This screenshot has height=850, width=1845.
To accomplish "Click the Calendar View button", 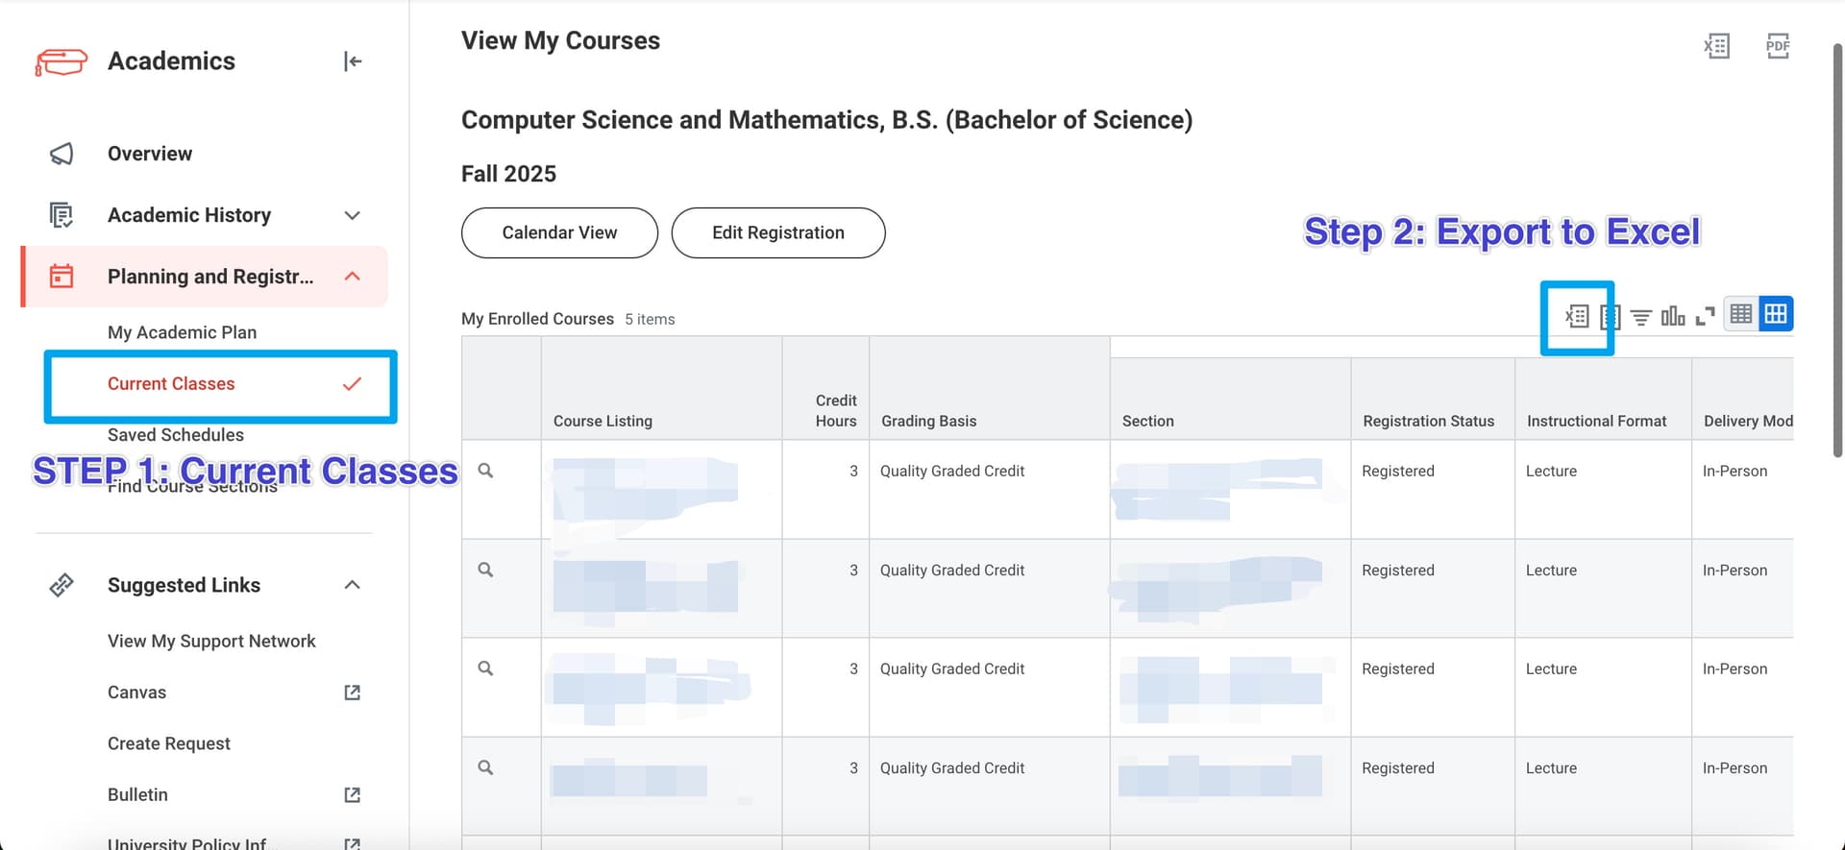I will click(x=559, y=233).
